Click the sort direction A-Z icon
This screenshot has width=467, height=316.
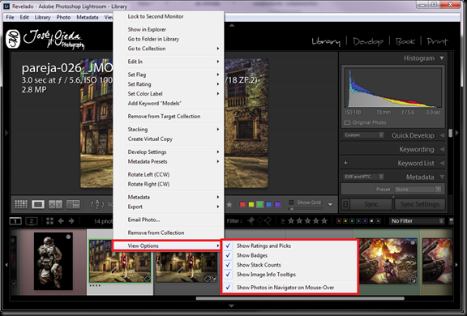tap(97, 204)
